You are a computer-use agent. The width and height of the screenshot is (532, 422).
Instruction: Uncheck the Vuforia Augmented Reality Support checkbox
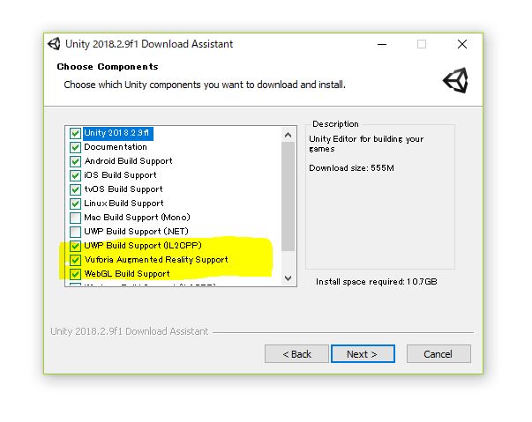pyautogui.click(x=75, y=260)
